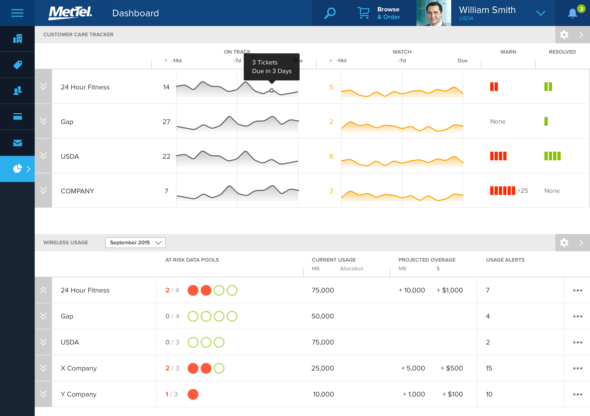Viewport: 590px width, 416px height.
Task: Click USDA red warn bars
Action: (x=498, y=156)
